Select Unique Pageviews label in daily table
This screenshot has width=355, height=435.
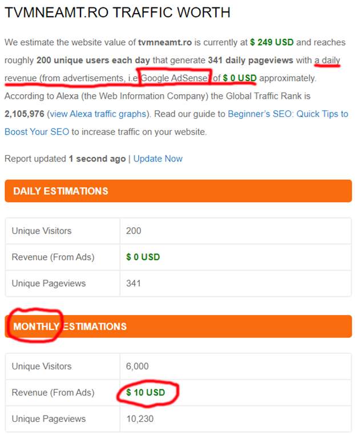click(47, 283)
